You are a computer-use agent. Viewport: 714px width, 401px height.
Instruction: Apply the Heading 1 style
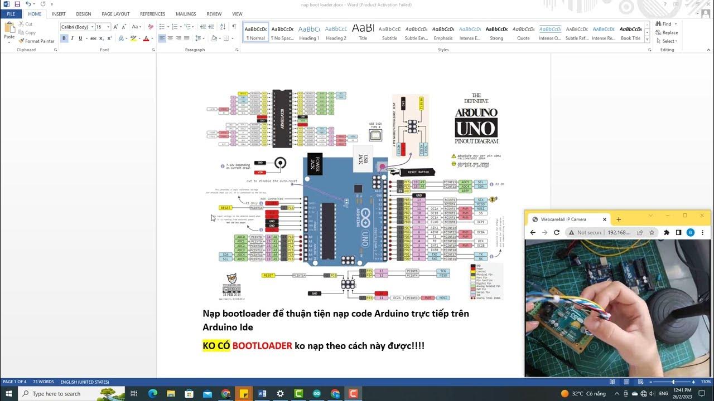(309, 33)
